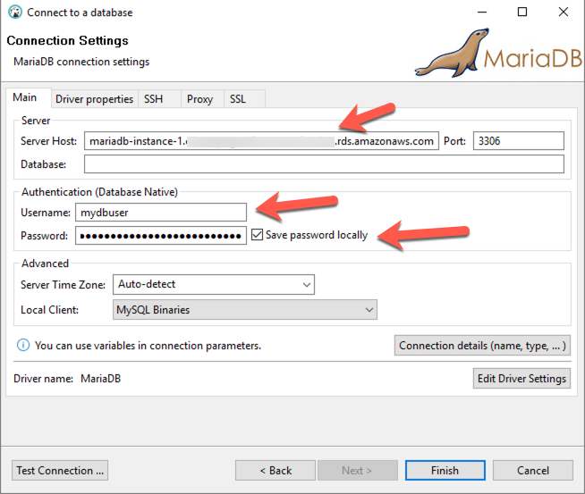
Task: Click the Test Connection button
Action: pyautogui.click(x=60, y=471)
